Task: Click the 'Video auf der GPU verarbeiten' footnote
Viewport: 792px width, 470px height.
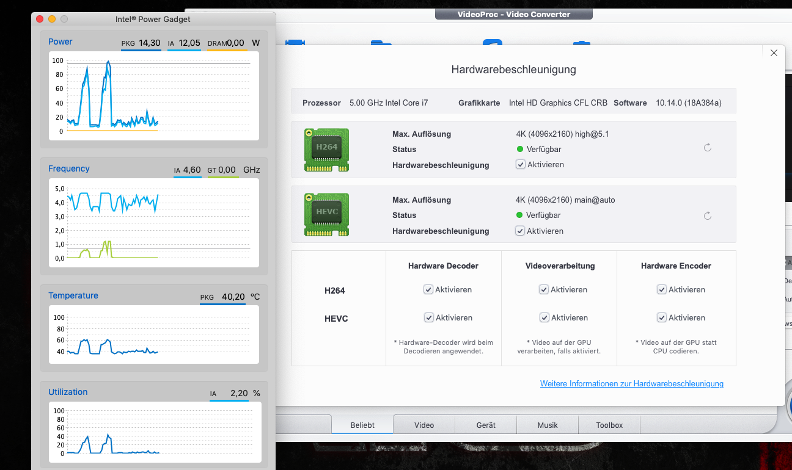Action: (x=559, y=347)
